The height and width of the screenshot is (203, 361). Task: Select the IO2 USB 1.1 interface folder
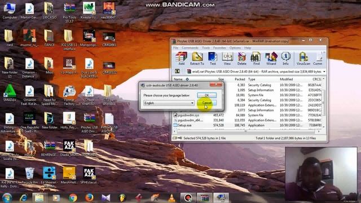(69, 39)
